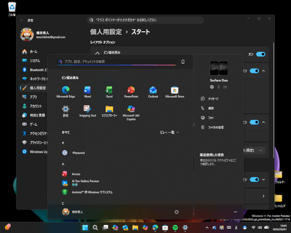This screenshot has width=291, height=233.
Task: Open the ごみ箱 recycle bin desktop icon
Action: 12,9
